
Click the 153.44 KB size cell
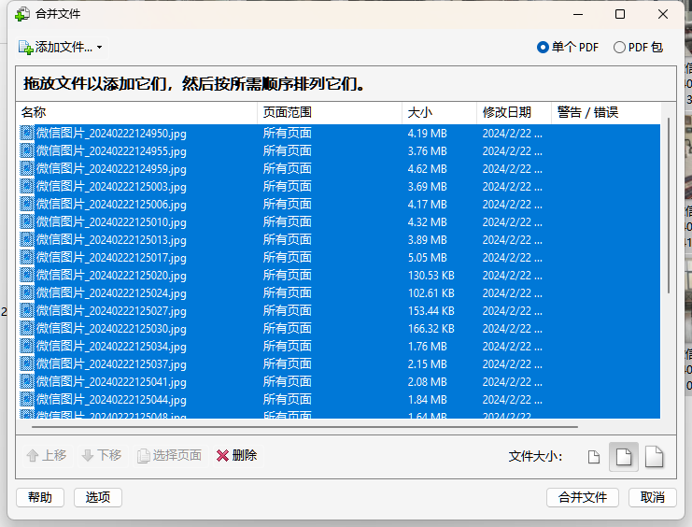pyautogui.click(x=431, y=311)
